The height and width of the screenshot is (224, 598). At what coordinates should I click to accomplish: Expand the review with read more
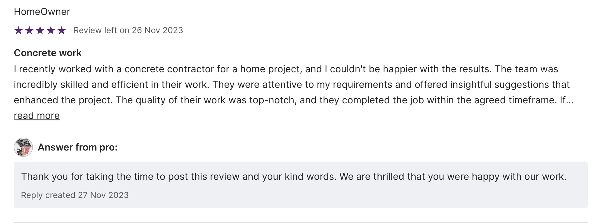tap(37, 116)
